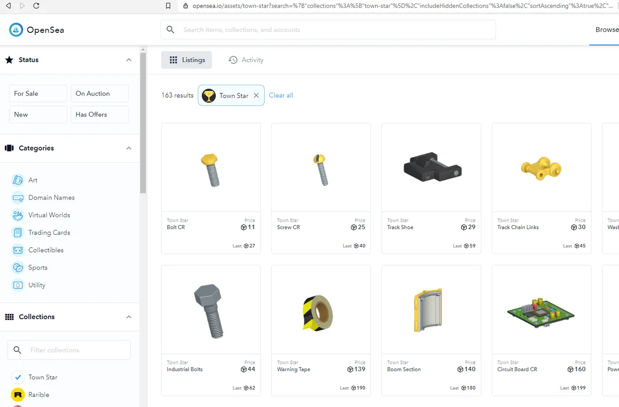Switch to the Listings tab
Screen dimensions: 619x407
tap(187, 60)
